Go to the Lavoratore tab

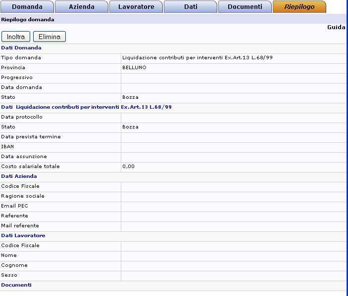(136, 7)
